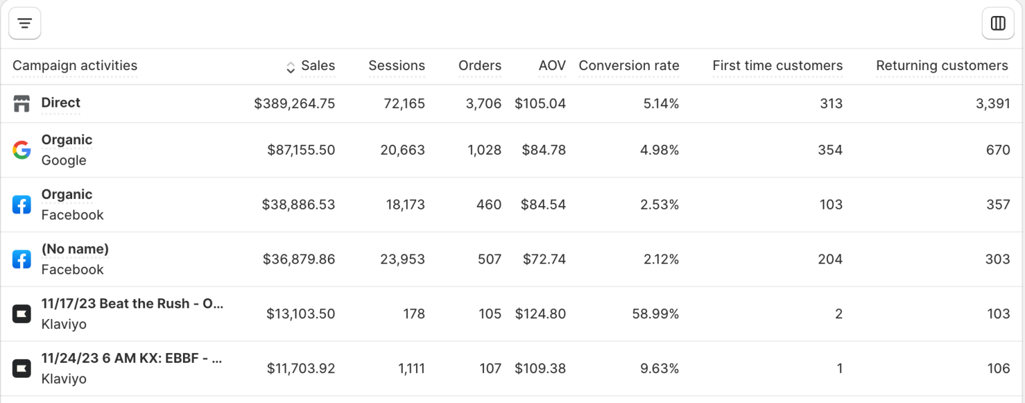Sort by the Conversion rate column
The height and width of the screenshot is (403, 1025).
click(x=628, y=66)
